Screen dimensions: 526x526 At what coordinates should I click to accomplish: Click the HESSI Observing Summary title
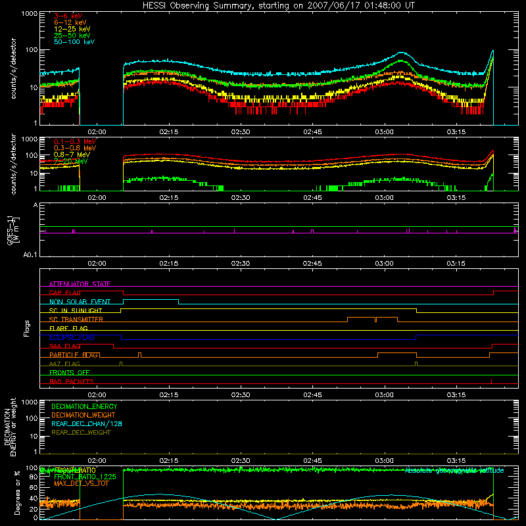tap(279, 6)
